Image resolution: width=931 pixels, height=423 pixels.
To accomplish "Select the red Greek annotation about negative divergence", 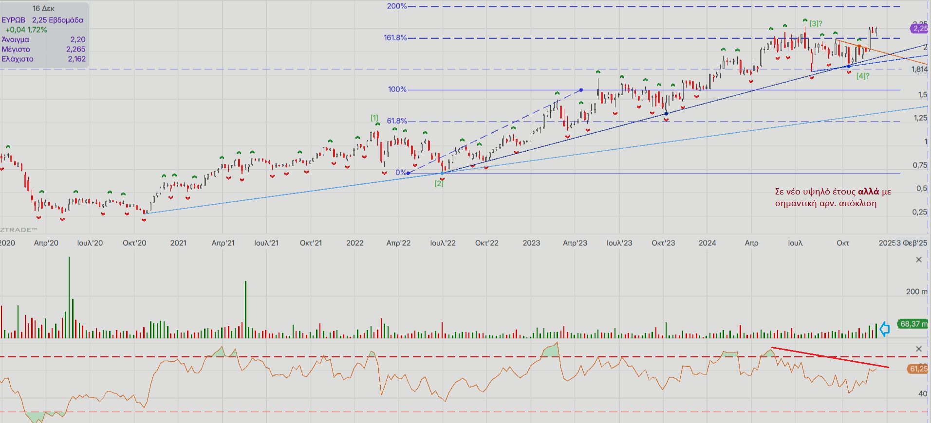I will (x=833, y=197).
